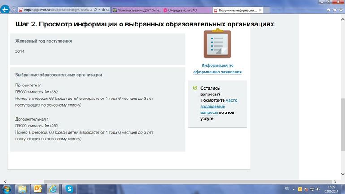Show hidden system tray icons
The width and height of the screenshot is (345, 194).
click(x=294, y=189)
